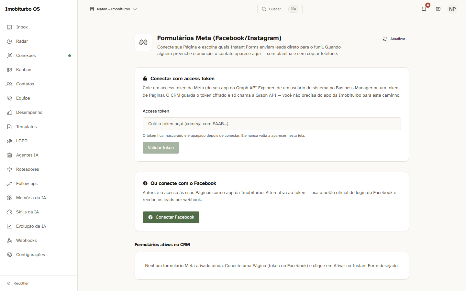Click the ⌘K shortcut badge
Screen dimensions: 466x291
(294, 9)
